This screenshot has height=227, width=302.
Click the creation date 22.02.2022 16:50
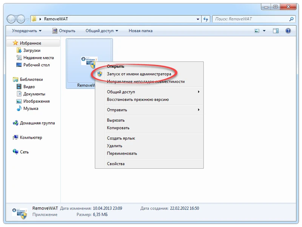pyautogui.click(x=185, y=208)
